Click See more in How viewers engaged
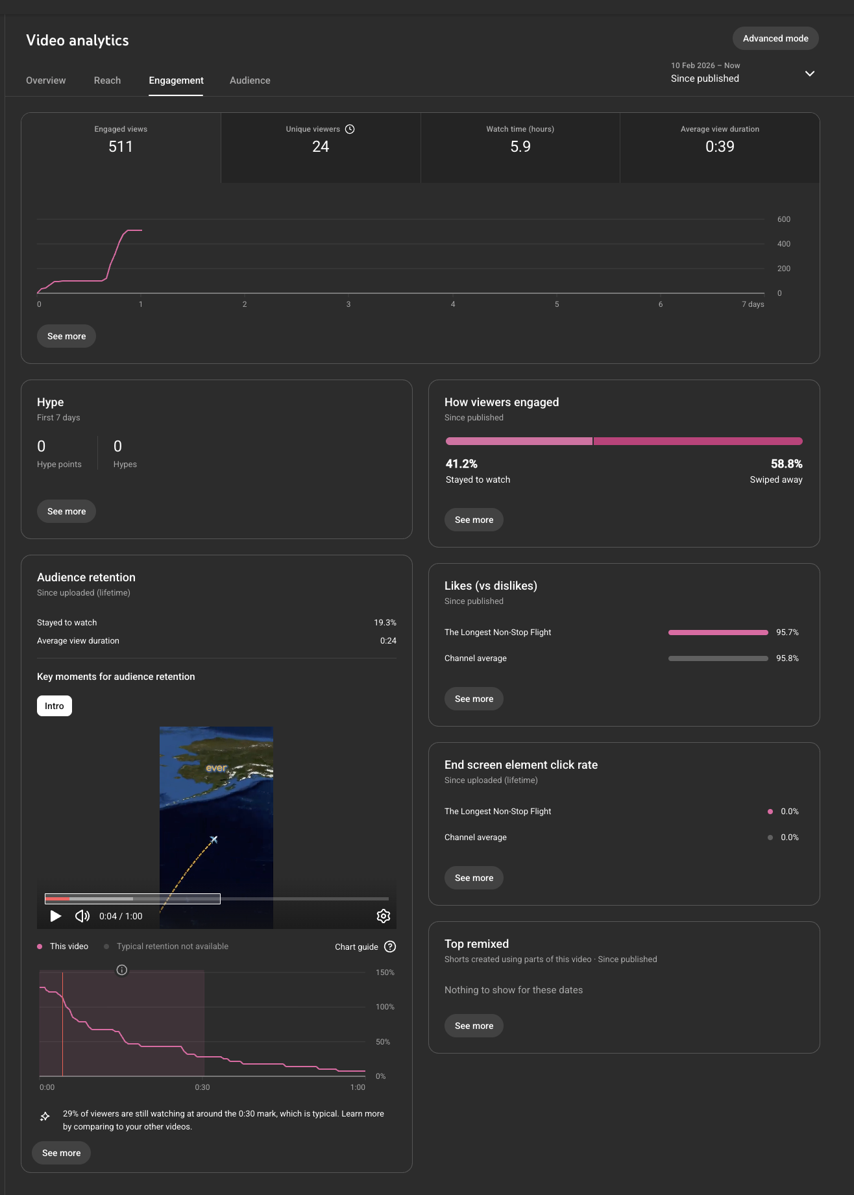This screenshot has width=854, height=1195. 474,520
